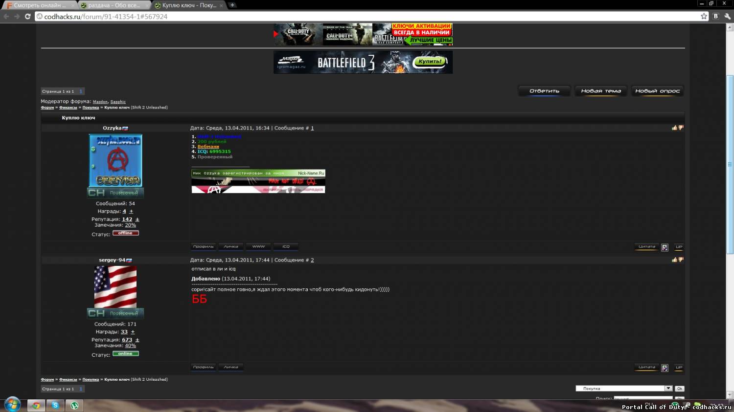734x412 pixels.
Task: Close the 'Куплю ключ' tab
Action: 222,5
